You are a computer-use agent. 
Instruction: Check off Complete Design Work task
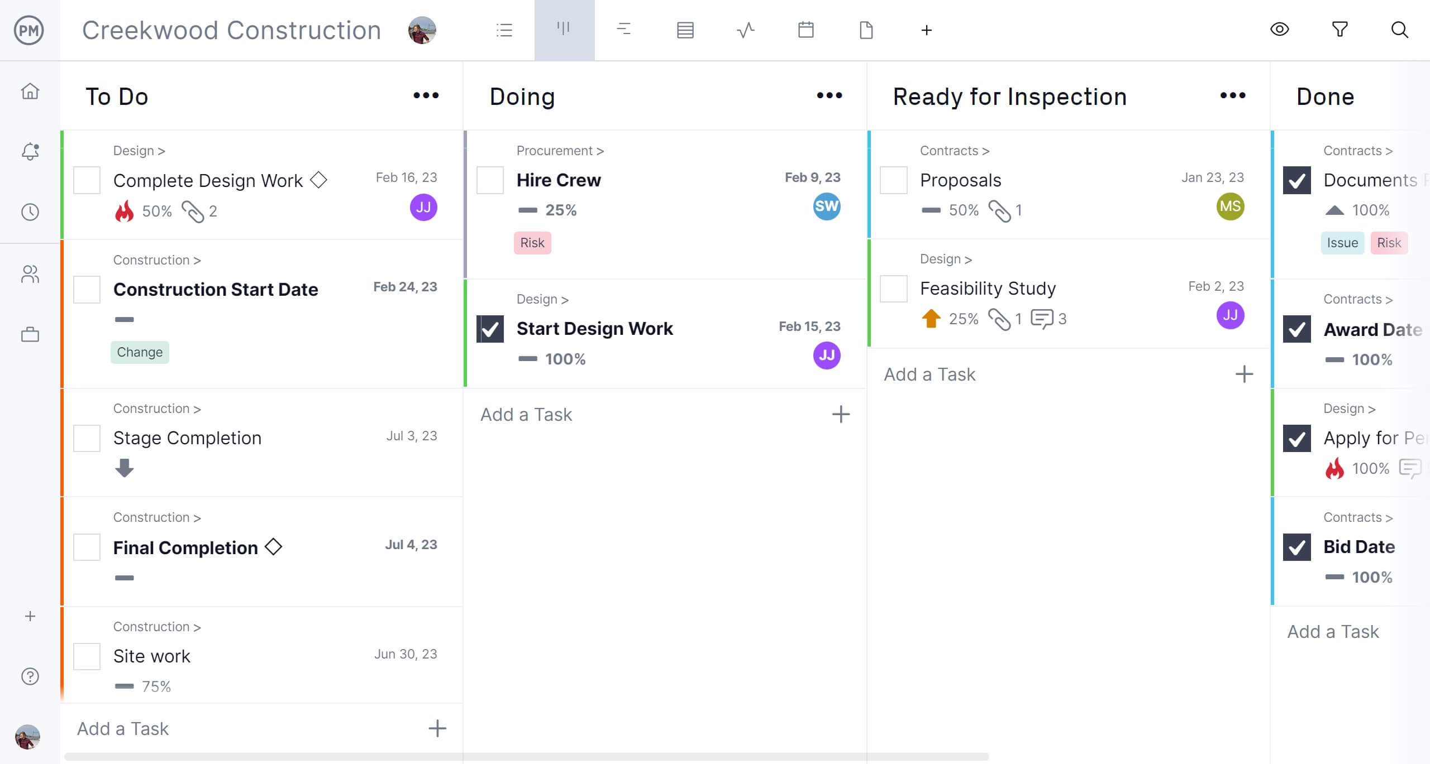(86, 180)
